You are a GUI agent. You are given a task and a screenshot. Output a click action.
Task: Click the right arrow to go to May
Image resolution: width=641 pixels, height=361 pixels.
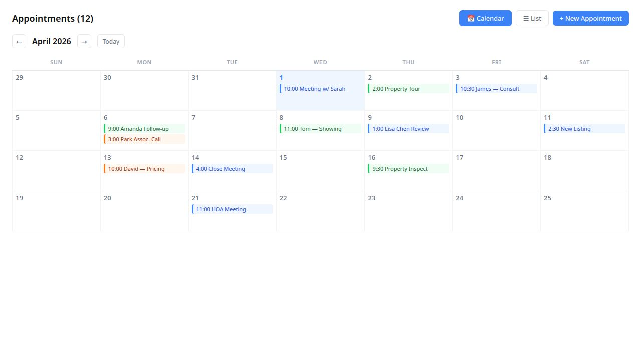click(x=84, y=41)
